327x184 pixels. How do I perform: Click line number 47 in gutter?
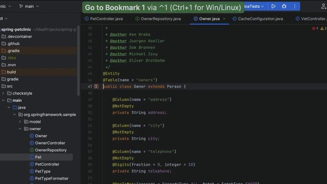pos(90,86)
